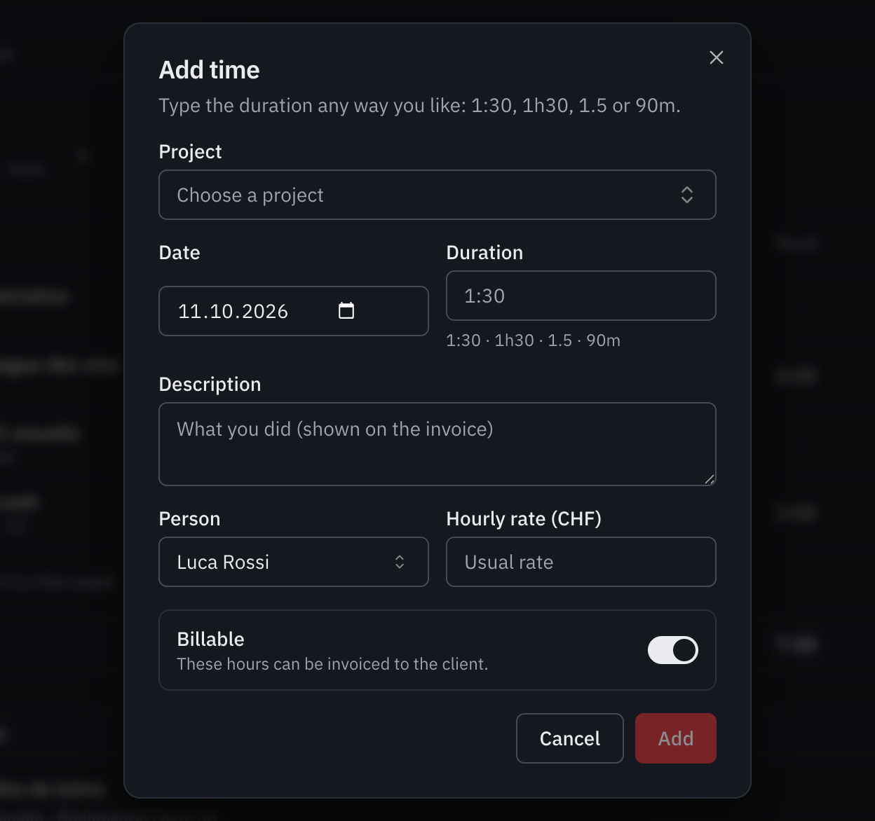
Task: Click the Billable heading text
Action: [x=210, y=640]
